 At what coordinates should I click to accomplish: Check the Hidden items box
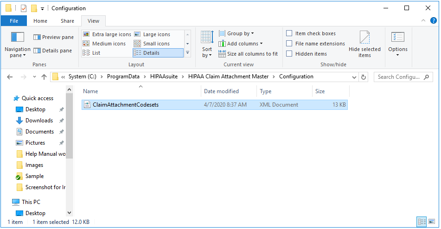coord(289,54)
